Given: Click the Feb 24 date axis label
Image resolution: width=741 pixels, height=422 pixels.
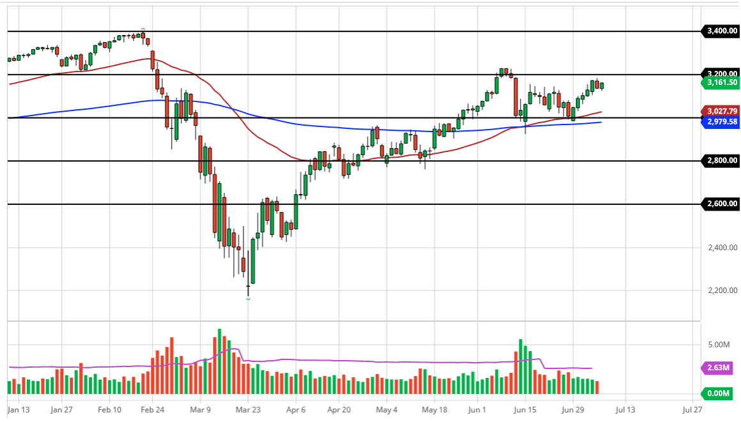Looking at the screenshot, I should point(153,409).
